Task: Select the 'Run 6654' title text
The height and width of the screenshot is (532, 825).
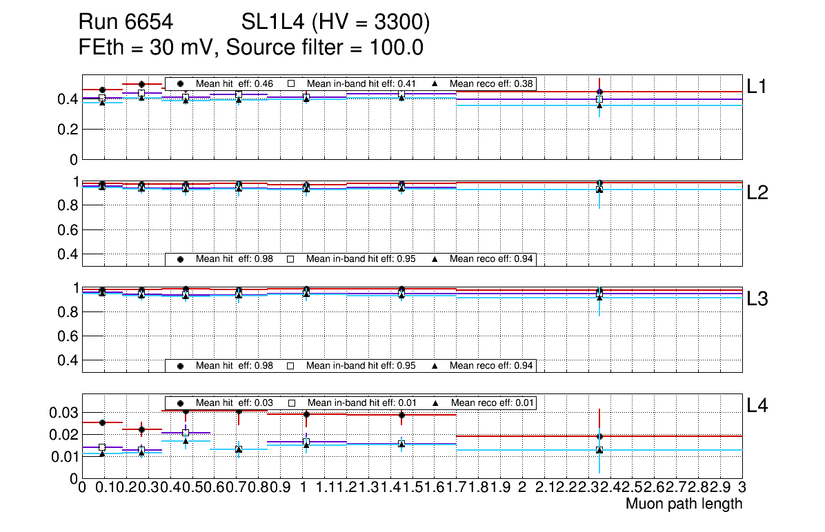Action: [125, 23]
